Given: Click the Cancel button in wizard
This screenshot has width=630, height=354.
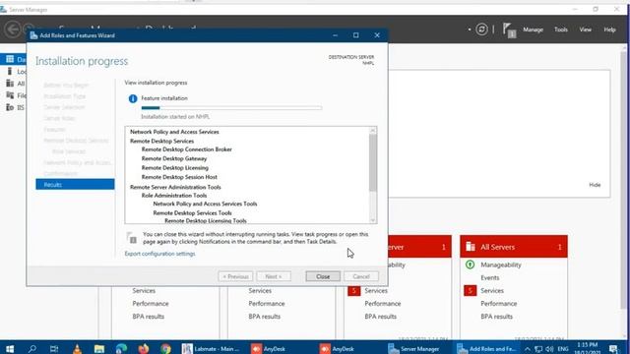Looking at the screenshot, I should [361, 276].
